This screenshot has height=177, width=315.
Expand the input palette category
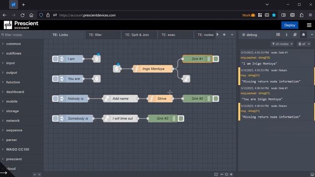[x=10, y=63]
